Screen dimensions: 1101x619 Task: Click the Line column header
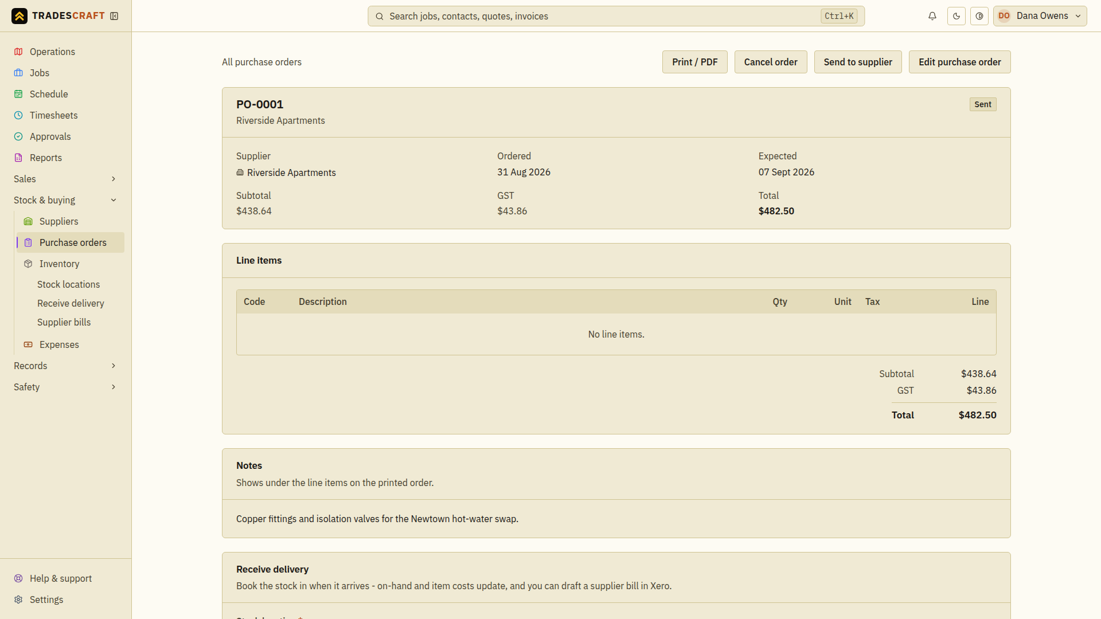tap(980, 301)
